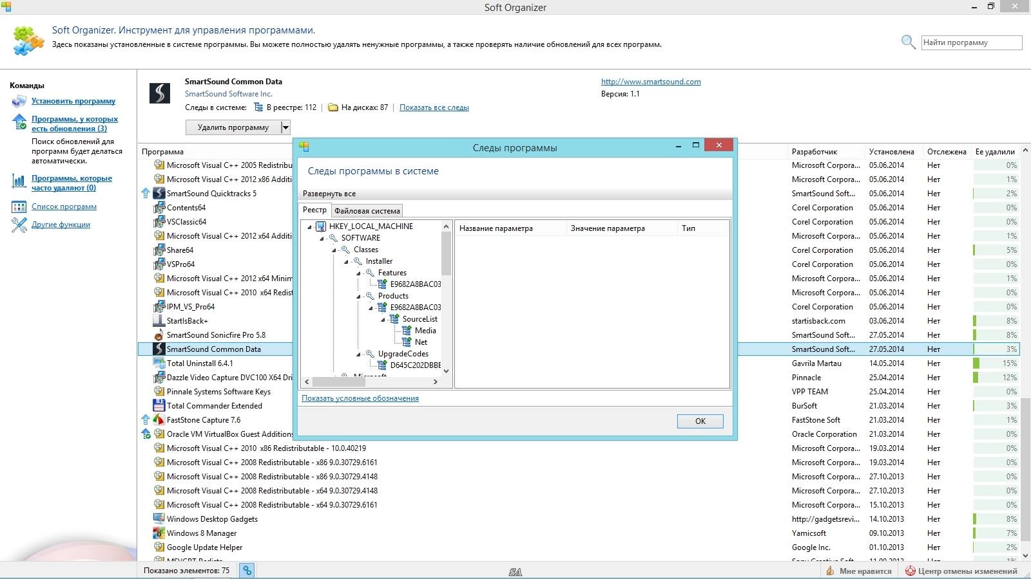The image size is (1031, 579).
Task: Click the registry tree vertical scrollbar
Action: pyautogui.click(x=446, y=299)
